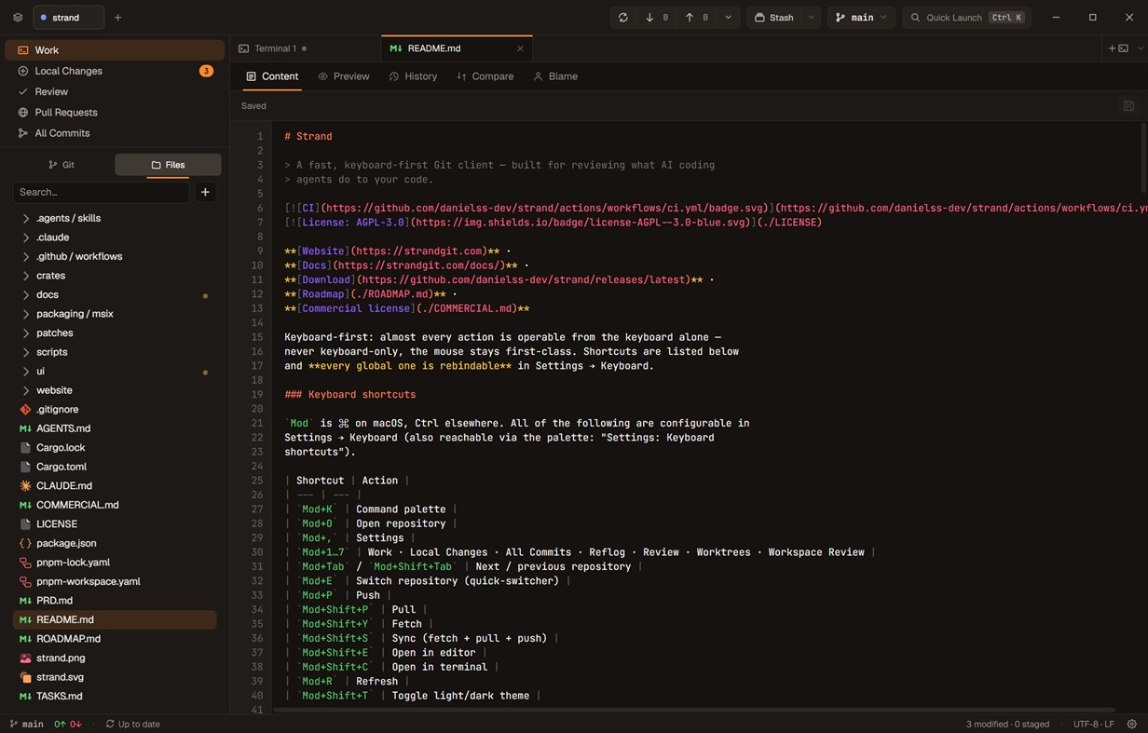Screen dimensions: 1148x733
Task: Expand the scripts folder
Action: pos(115,352)
